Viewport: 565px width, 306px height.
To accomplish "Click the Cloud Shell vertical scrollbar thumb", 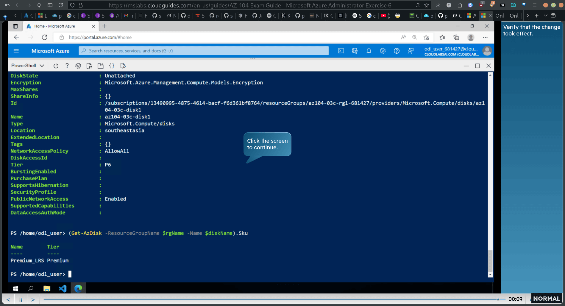I will tap(490, 261).
